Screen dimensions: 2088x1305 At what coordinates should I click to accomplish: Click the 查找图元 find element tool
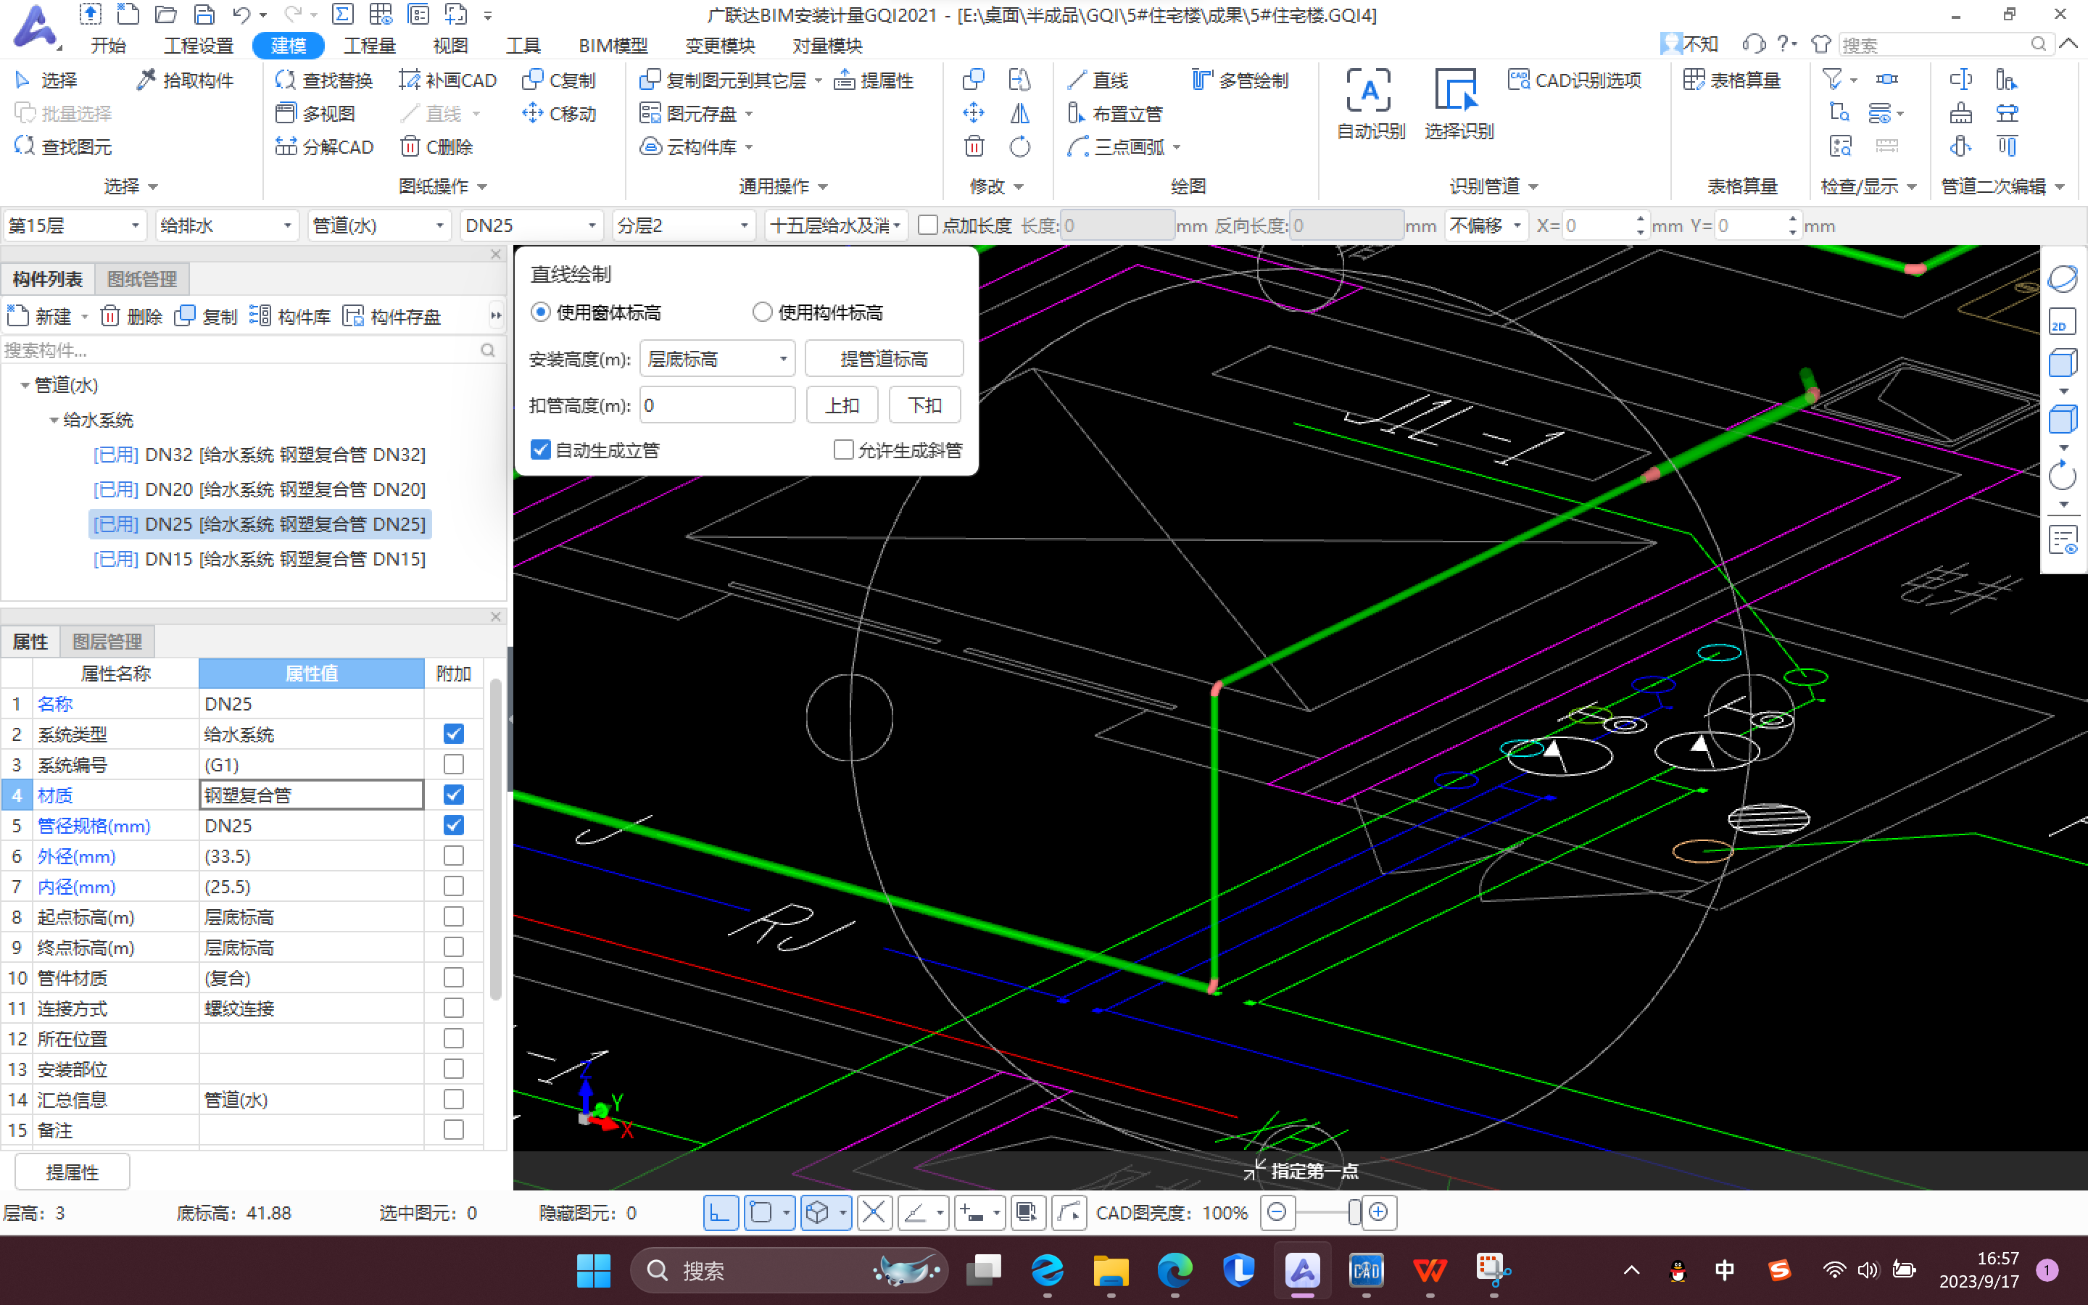coord(63,146)
